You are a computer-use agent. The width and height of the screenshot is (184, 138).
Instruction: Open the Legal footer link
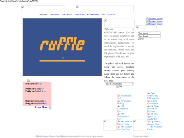(x=146, y=136)
